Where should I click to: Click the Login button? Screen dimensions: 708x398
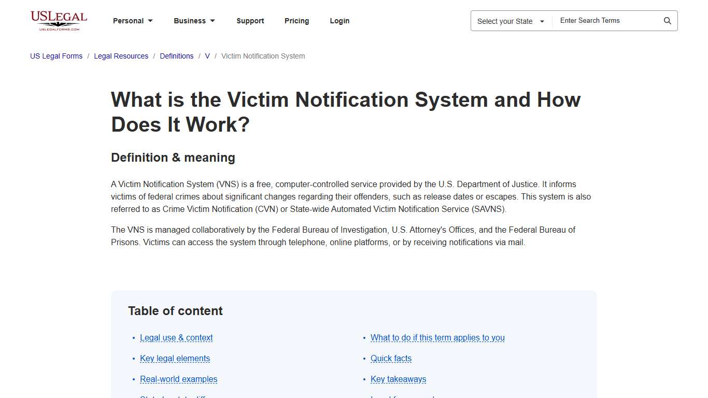(x=339, y=21)
